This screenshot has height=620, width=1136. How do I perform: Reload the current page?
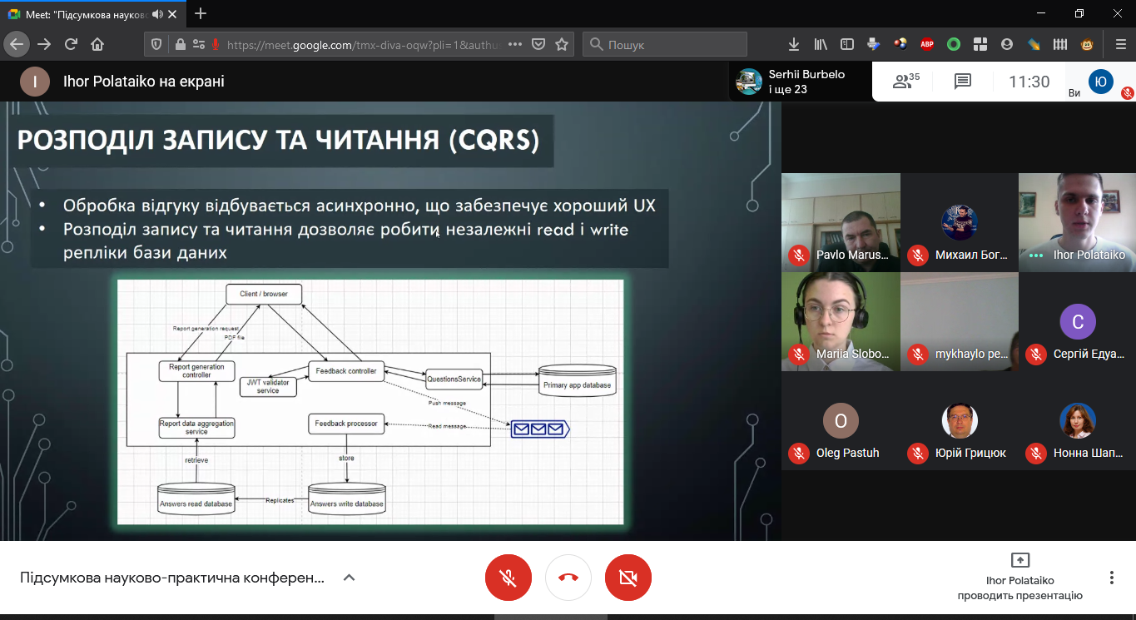(71, 44)
